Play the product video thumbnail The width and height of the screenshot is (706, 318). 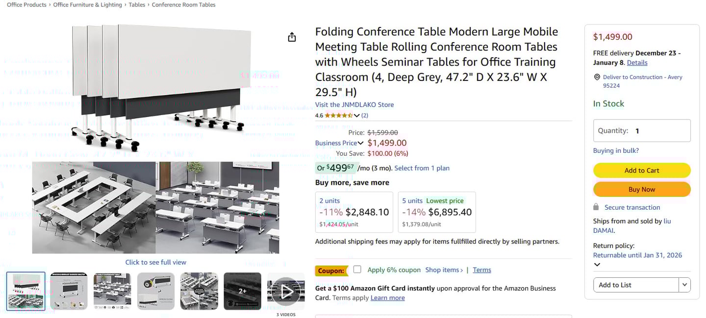[286, 291]
